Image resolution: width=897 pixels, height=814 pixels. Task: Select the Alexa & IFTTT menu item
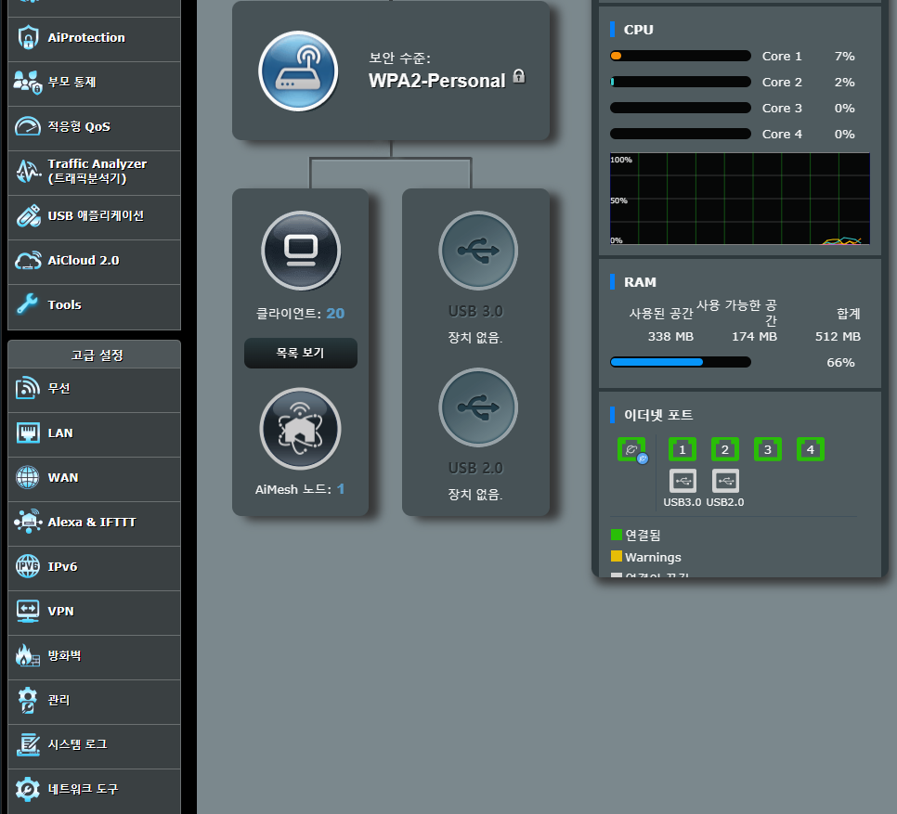[95, 523]
